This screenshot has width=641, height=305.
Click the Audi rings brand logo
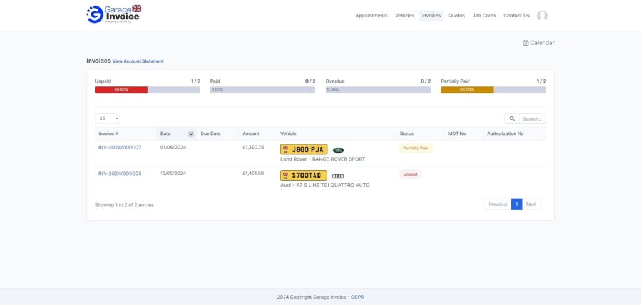coord(338,176)
